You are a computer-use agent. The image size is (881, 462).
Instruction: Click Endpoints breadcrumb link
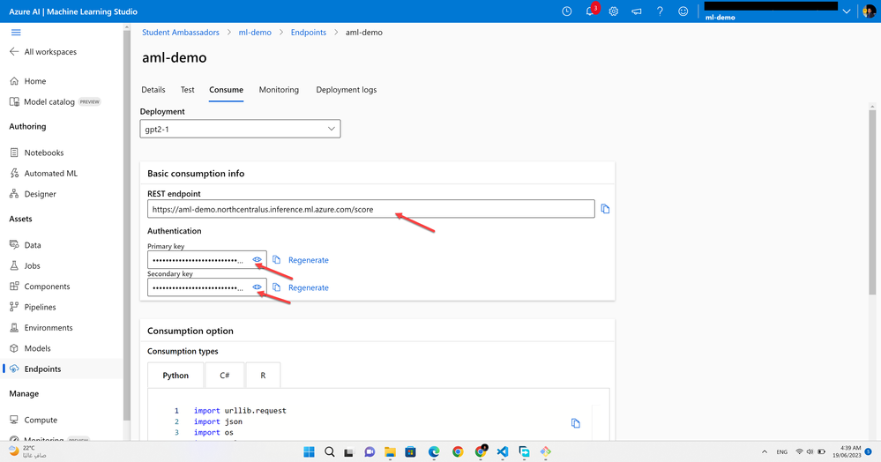point(309,33)
